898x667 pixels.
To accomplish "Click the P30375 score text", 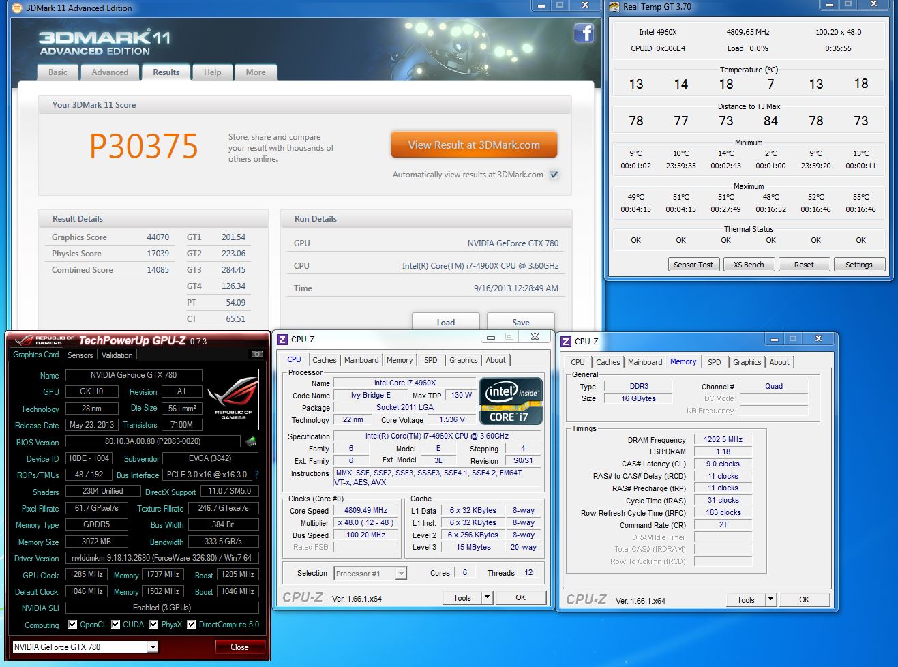I will [144, 146].
